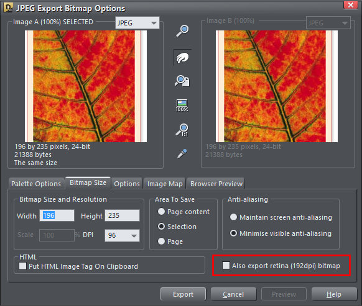
Task: Open Image A JPEG format dropdown
Action: pos(137,23)
